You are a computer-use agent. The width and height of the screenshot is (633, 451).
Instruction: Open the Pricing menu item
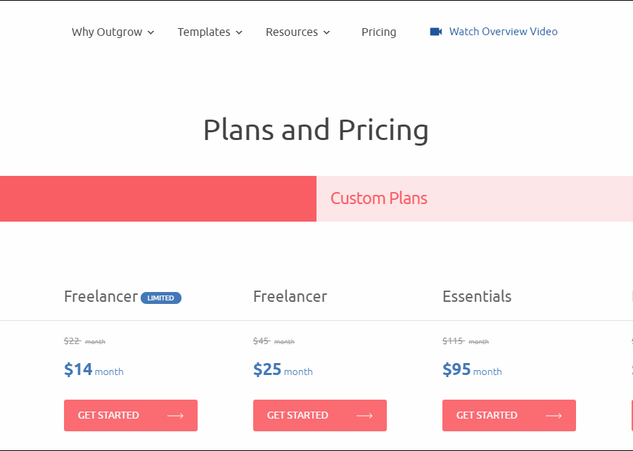(x=378, y=32)
